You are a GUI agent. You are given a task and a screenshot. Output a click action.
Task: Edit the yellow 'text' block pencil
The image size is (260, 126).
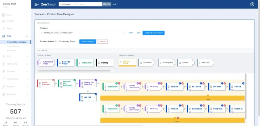208,96
